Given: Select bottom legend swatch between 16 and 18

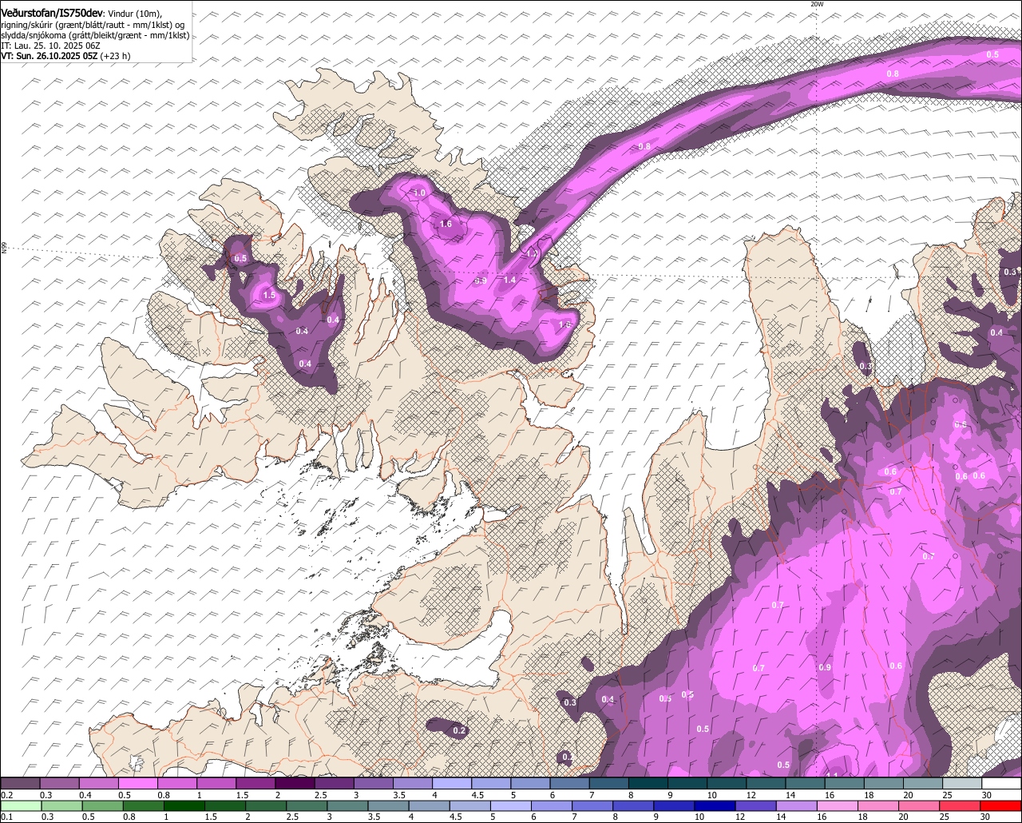Looking at the screenshot, I should pyautogui.click(x=839, y=806).
